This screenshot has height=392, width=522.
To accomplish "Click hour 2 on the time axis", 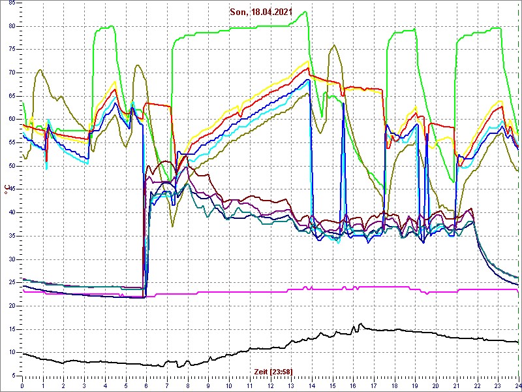I will [63, 386].
